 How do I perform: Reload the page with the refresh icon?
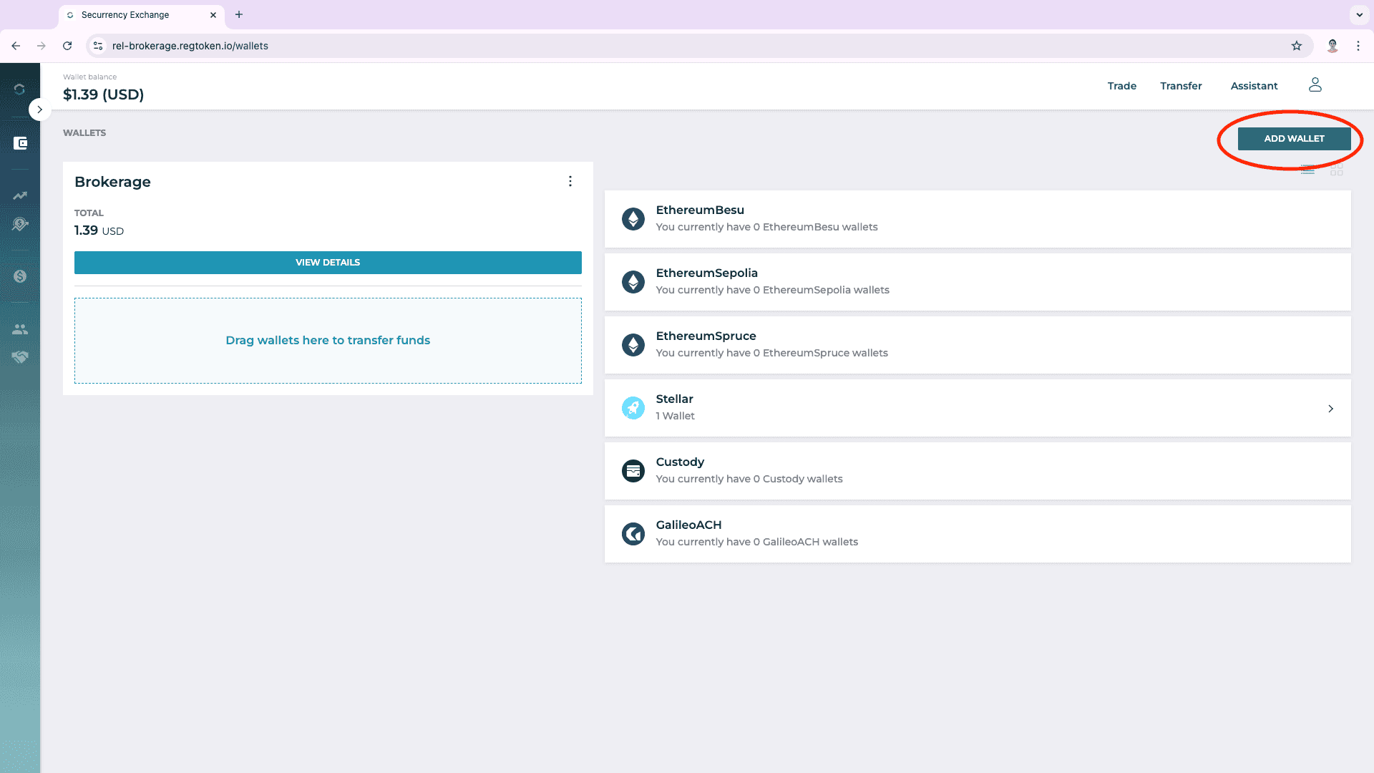(67, 46)
